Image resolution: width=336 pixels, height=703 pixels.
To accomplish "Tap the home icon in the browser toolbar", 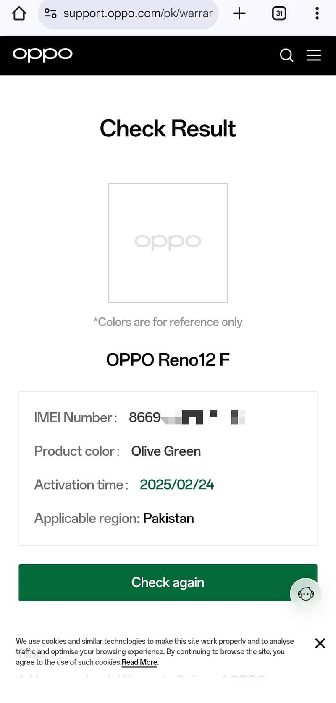I will [x=18, y=13].
